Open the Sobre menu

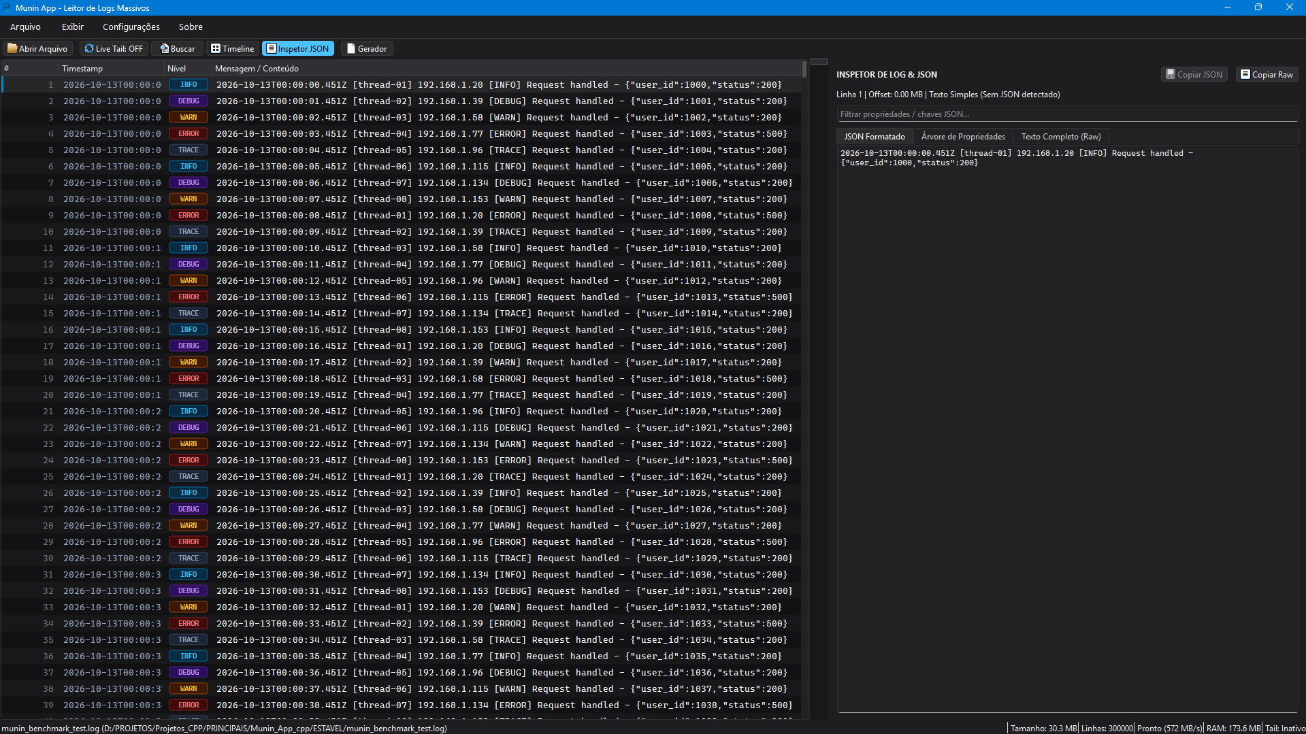(191, 27)
